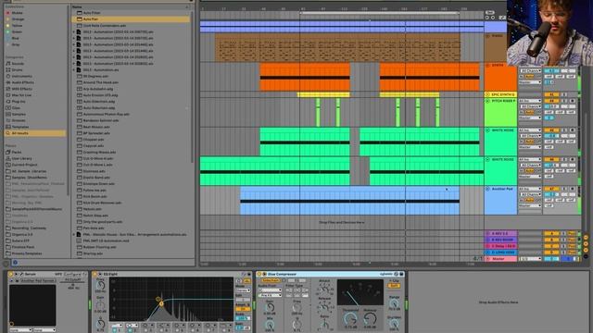The width and height of the screenshot is (593, 333).
Task: Open the Drums browser category
Action: tap(17, 70)
